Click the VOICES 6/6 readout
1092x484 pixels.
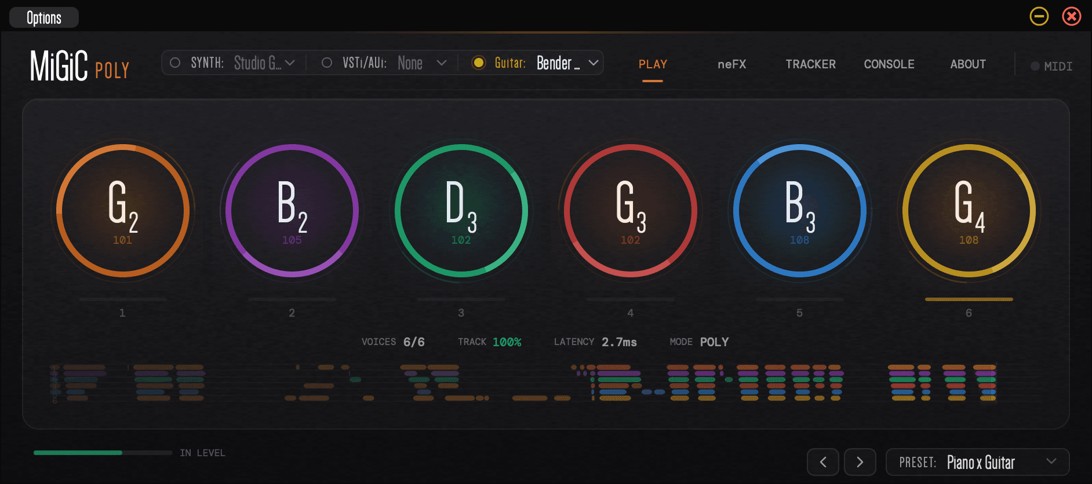(393, 342)
